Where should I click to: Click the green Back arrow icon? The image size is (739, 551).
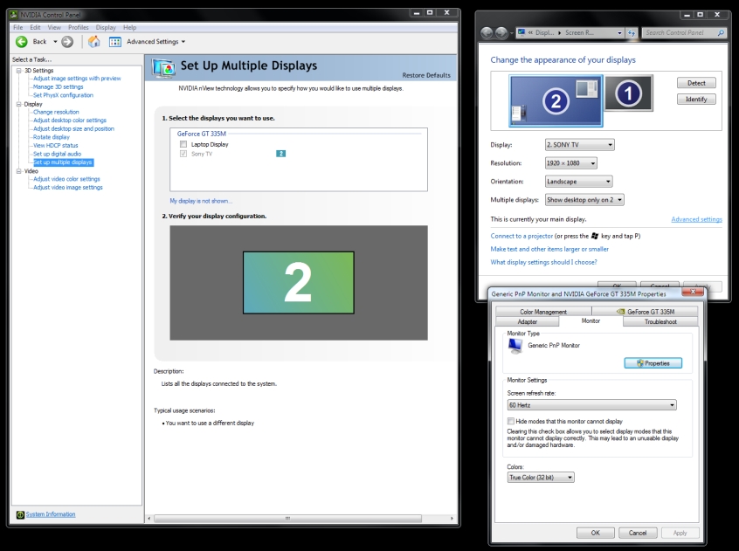pos(21,42)
